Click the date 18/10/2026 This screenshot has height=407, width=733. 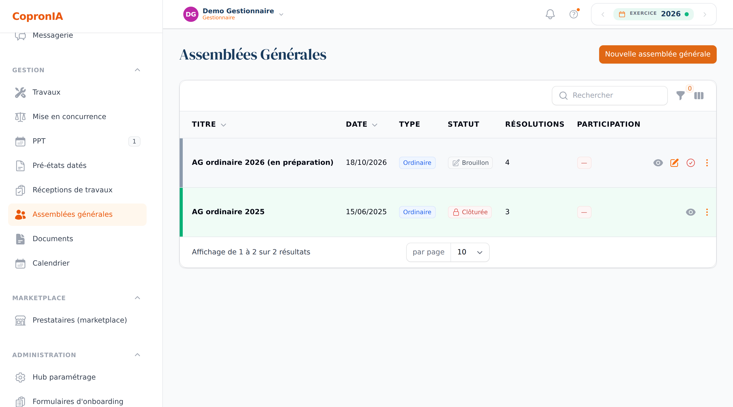click(366, 162)
